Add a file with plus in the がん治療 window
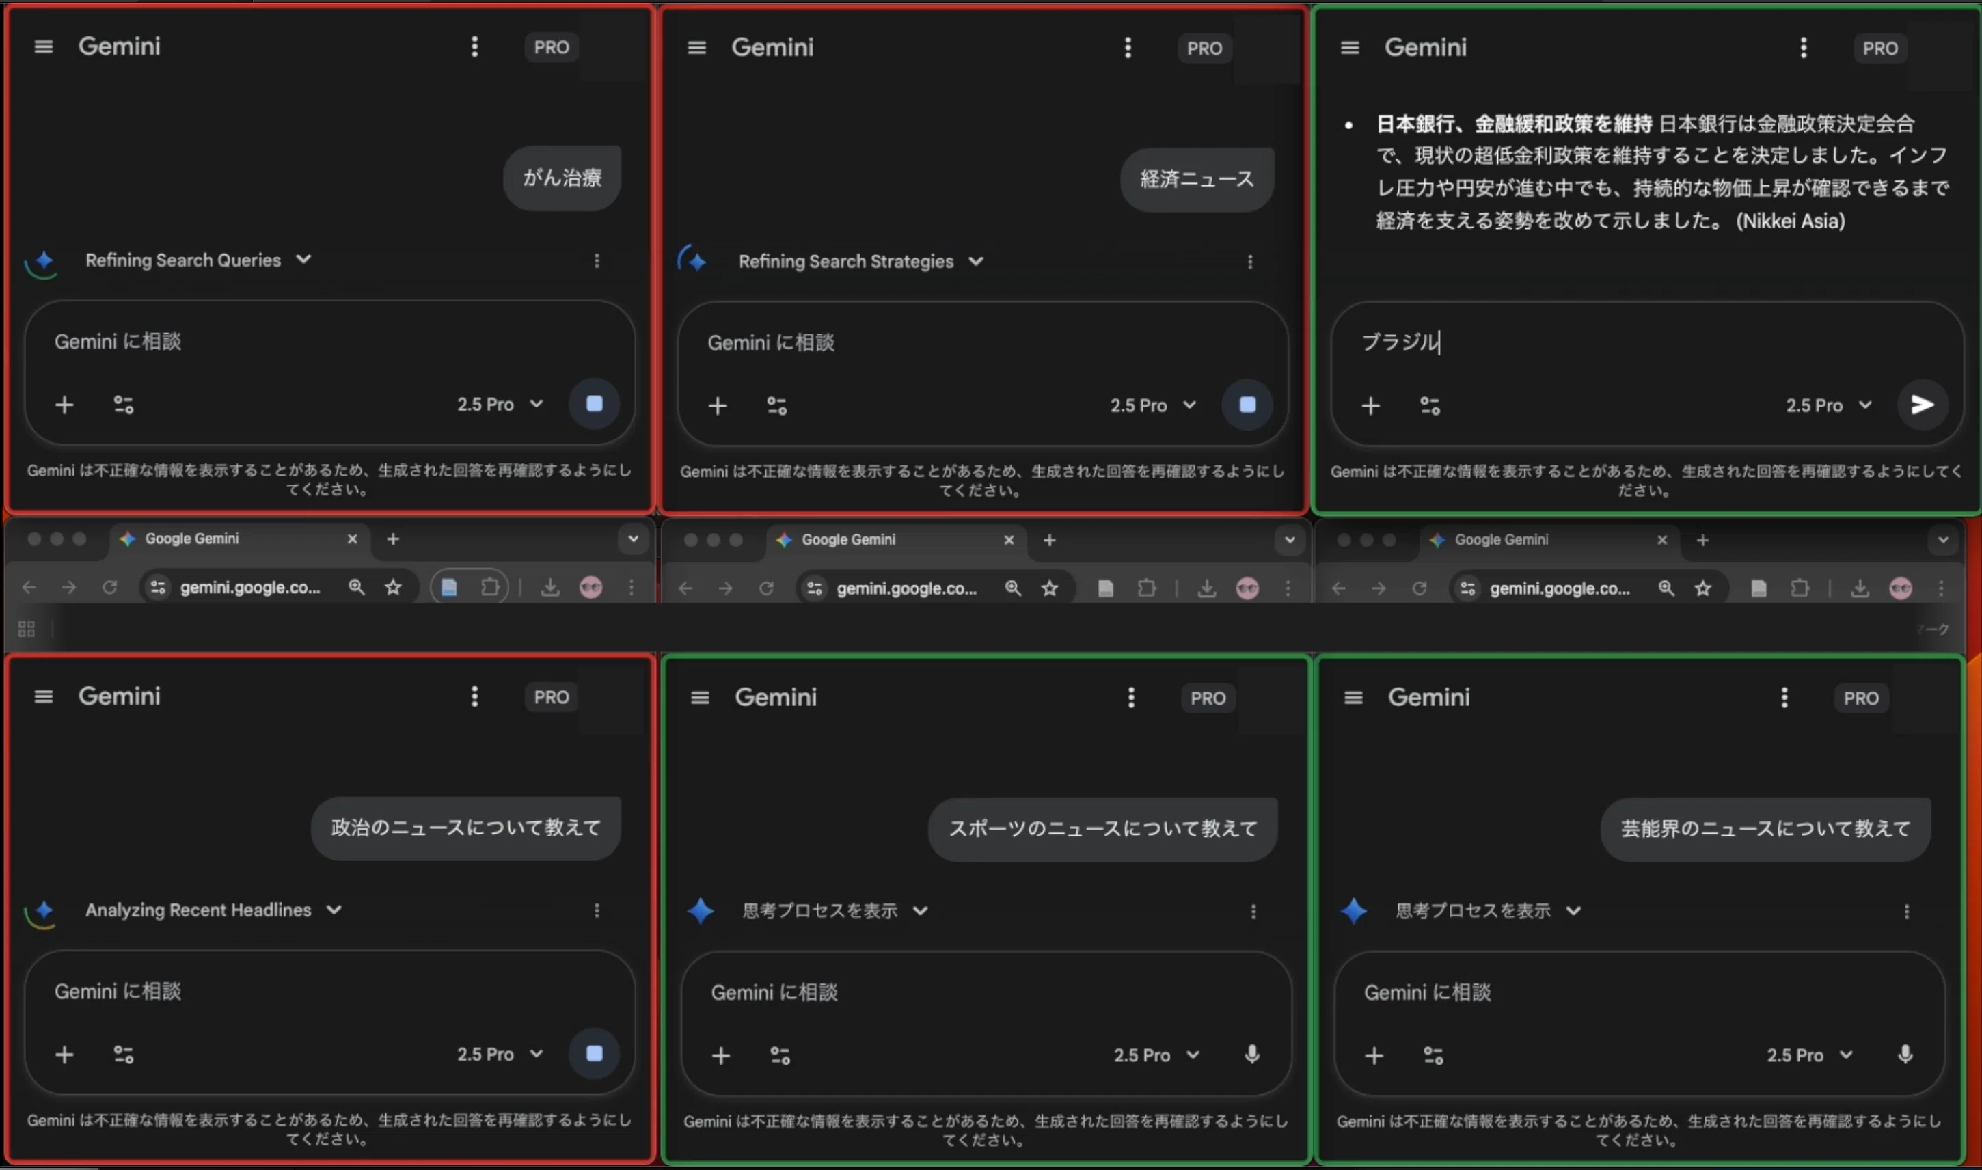1982x1170 pixels. [65, 405]
